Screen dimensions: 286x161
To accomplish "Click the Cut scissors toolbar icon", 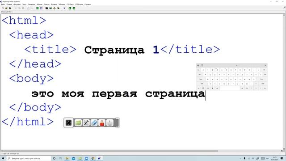I will click(x=16, y=8).
